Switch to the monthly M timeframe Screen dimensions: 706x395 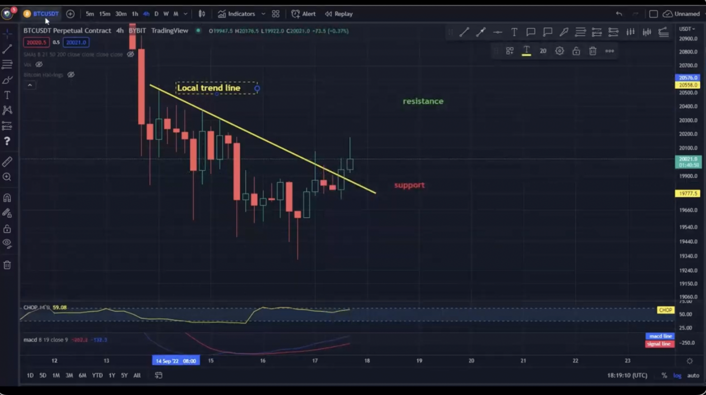176,14
